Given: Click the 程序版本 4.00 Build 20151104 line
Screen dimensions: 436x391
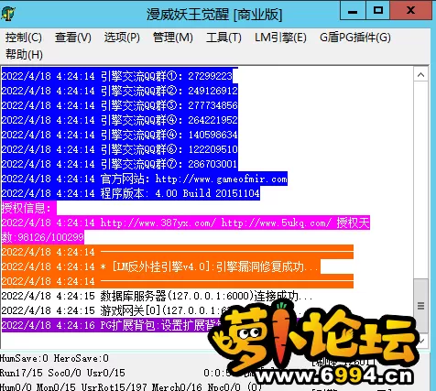Looking at the screenshot, I should pyautogui.click(x=131, y=193).
